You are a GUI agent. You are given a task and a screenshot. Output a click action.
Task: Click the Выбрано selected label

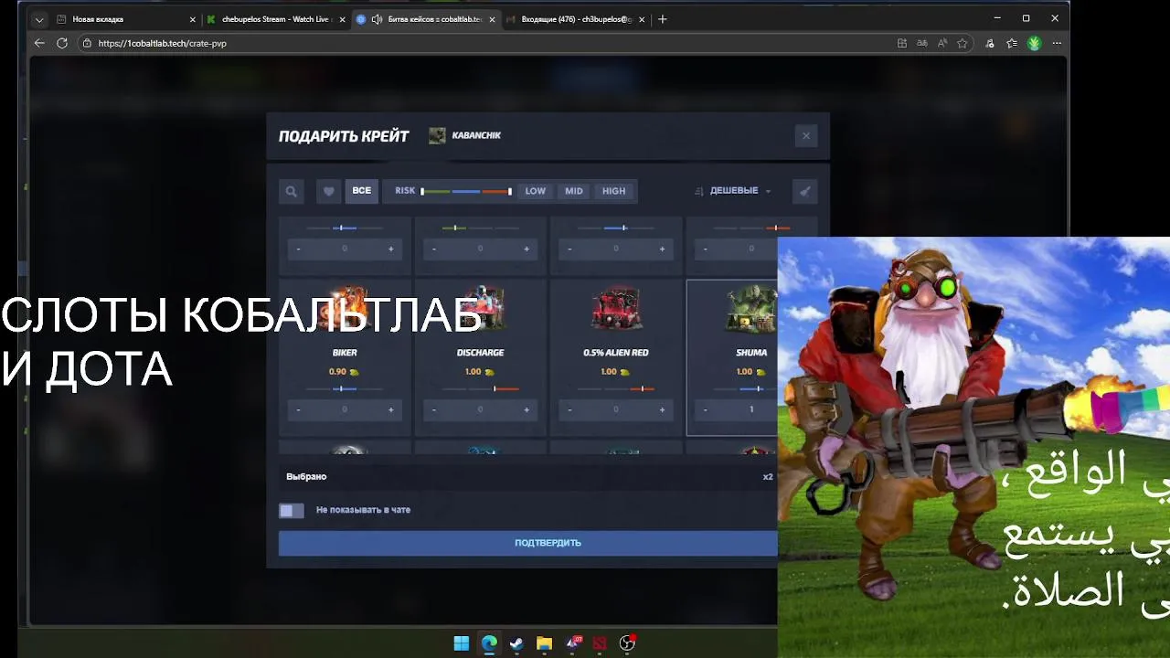306,476
